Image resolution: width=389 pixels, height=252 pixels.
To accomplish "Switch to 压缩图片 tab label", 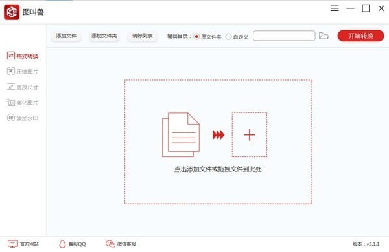I will point(27,72).
